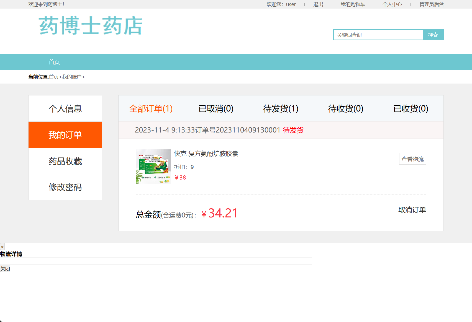This screenshot has width=472, height=322.
Task: Open 修改密码 from the sidebar
Action: tap(65, 187)
